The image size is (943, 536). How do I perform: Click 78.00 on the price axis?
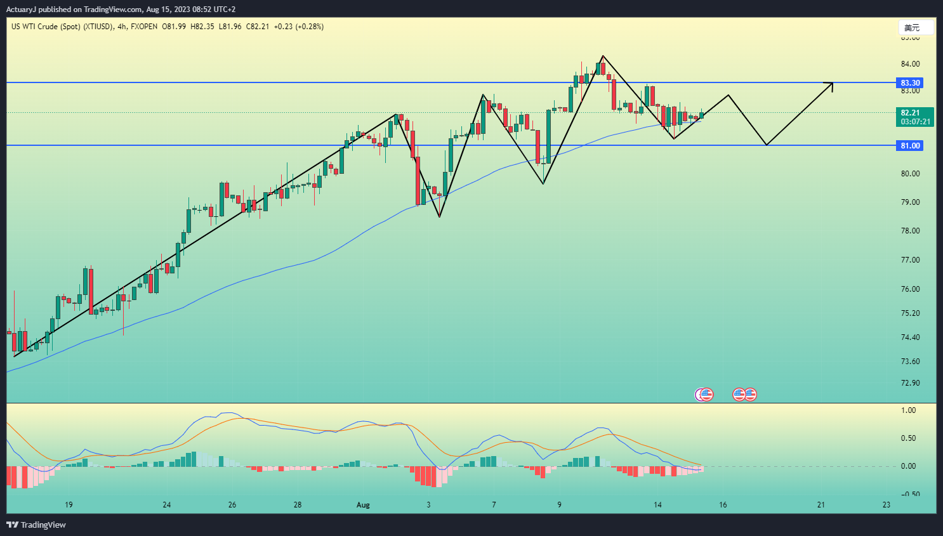[910, 231]
